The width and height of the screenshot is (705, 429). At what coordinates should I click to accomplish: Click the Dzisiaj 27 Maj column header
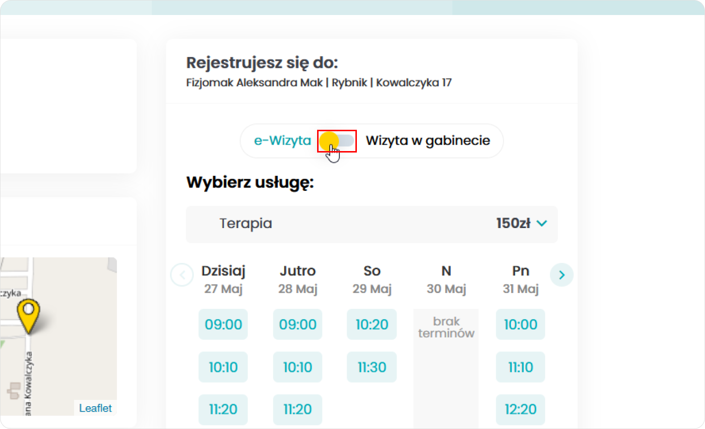point(223,279)
